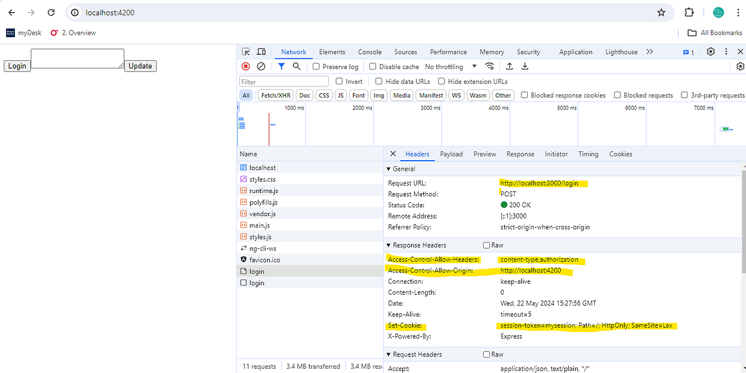Select the Inspect element tool
746x373 pixels.
tap(246, 52)
